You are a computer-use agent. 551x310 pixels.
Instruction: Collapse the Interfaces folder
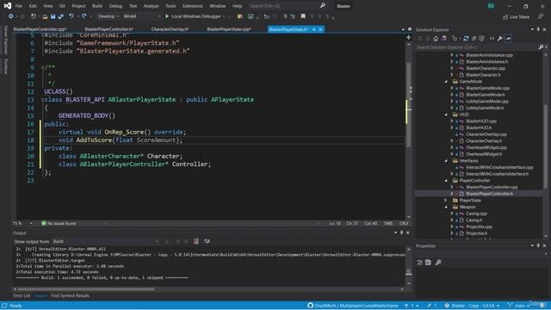446,161
